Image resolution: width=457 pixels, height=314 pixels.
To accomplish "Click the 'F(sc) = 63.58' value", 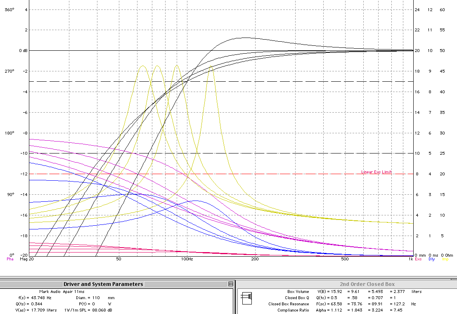I will (329, 304).
